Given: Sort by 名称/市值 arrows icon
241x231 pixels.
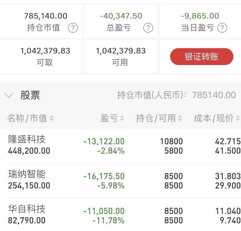Looking at the screenshot, I should [52, 118].
